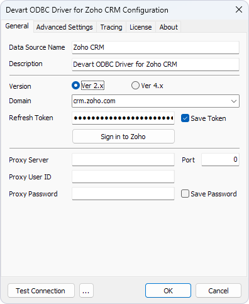Click the Cancel button
Image resolution: width=249 pixels, height=304 pixels.
pyautogui.click(x=218, y=291)
